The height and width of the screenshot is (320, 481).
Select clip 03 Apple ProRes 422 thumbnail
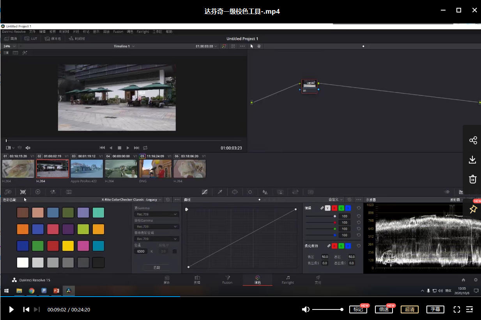point(87,169)
